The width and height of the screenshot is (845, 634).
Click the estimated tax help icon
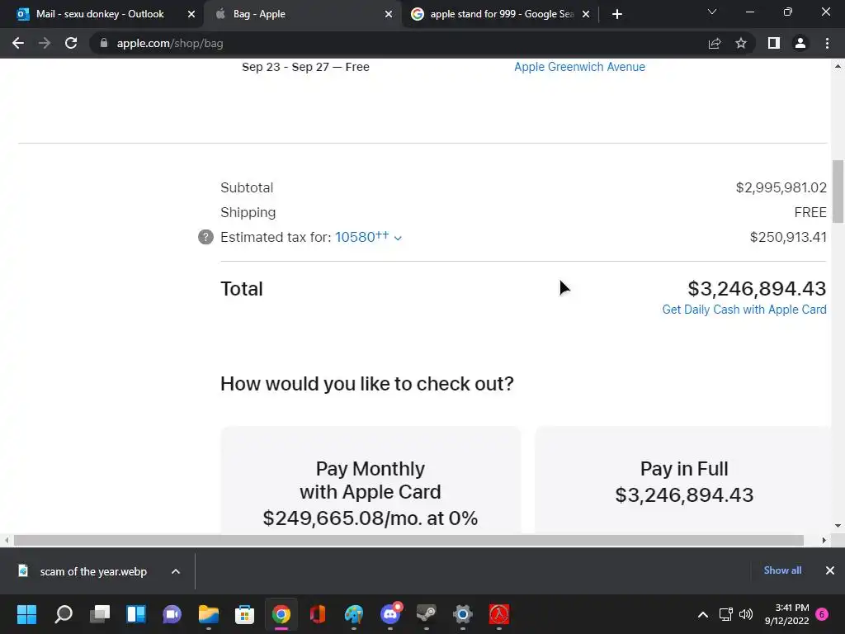point(205,237)
